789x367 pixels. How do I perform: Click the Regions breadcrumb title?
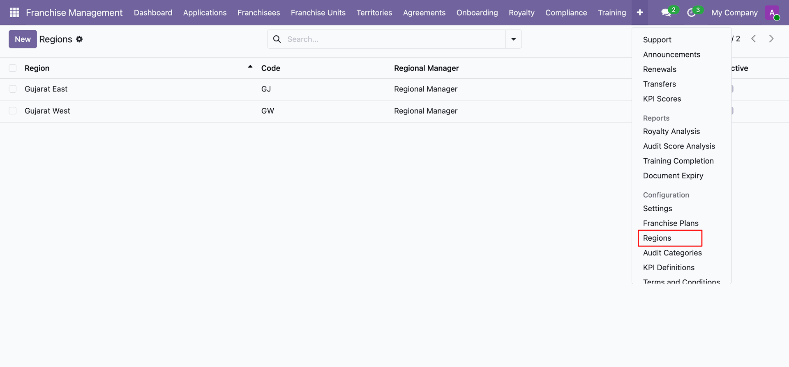point(55,39)
